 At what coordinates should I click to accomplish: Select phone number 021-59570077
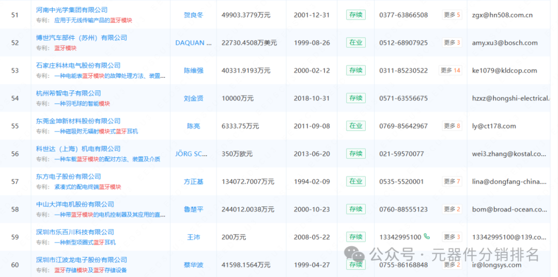coord(401,154)
